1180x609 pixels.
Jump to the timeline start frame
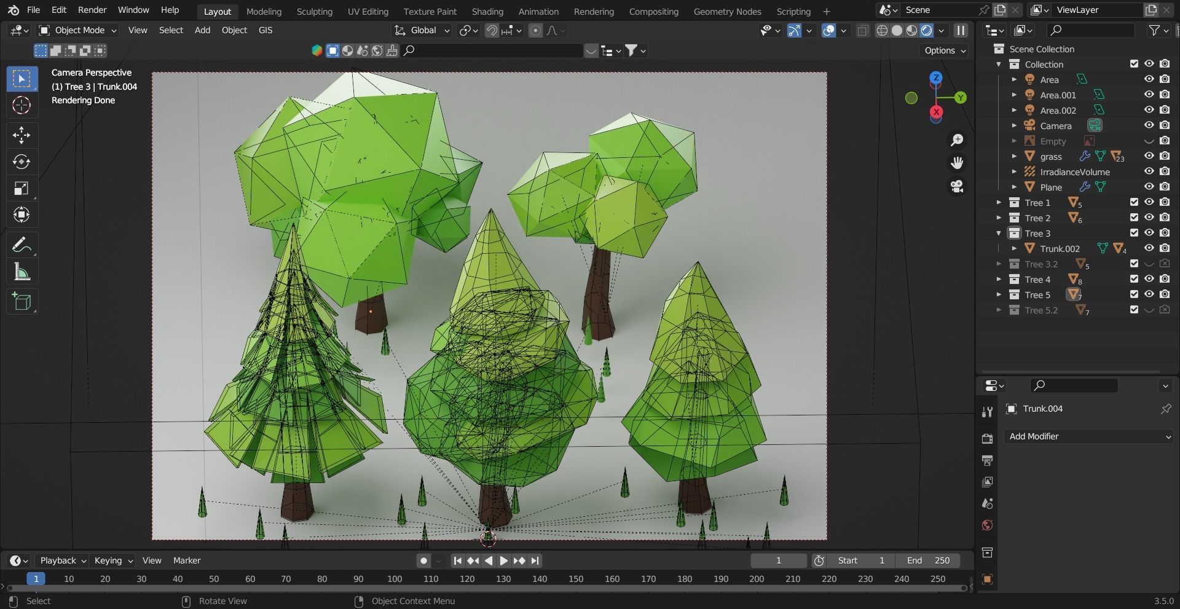coord(457,560)
